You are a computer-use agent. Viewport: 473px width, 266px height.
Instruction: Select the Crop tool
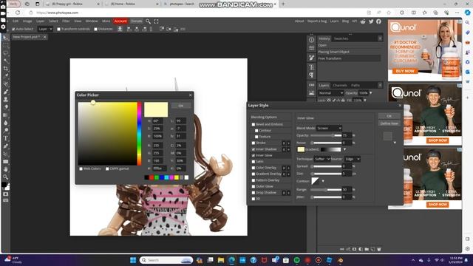pyautogui.click(x=6, y=69)
